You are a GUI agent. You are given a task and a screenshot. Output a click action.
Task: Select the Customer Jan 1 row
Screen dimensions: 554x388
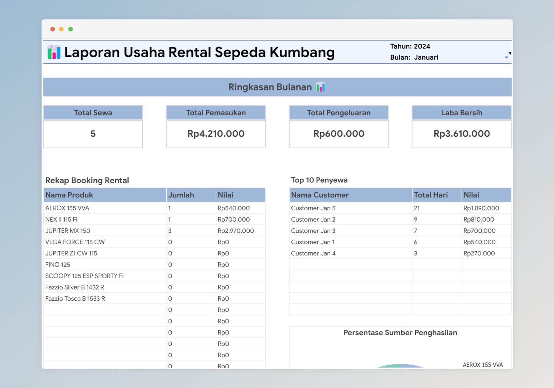(400, 242)
